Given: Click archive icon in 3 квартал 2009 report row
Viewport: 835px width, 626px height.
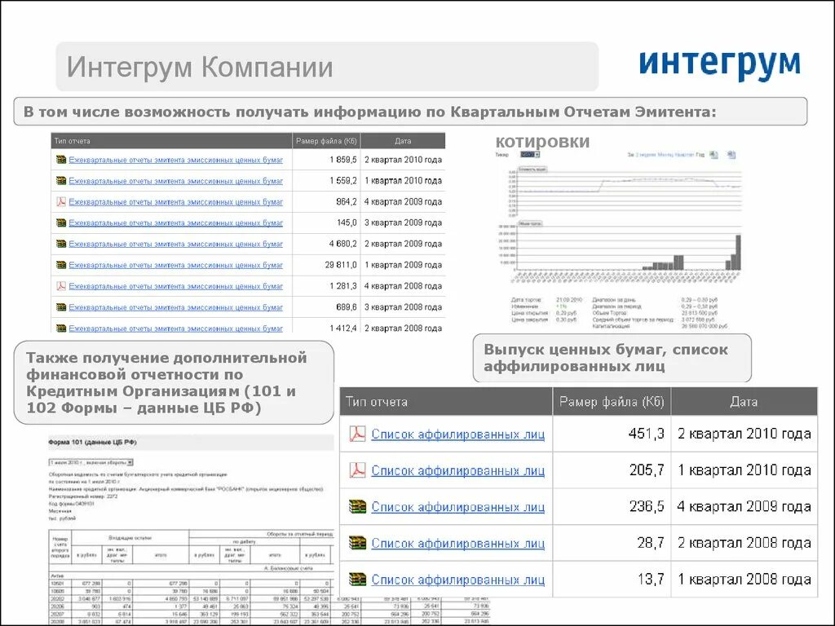Looking at the screenshot, I should 61,223.
